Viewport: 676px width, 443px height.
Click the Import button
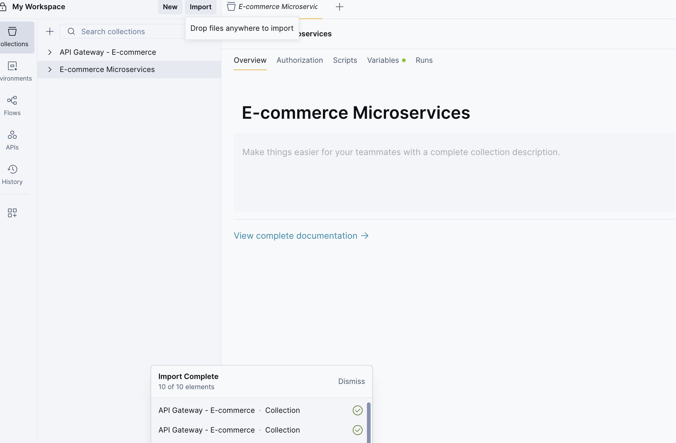point(201,6)
